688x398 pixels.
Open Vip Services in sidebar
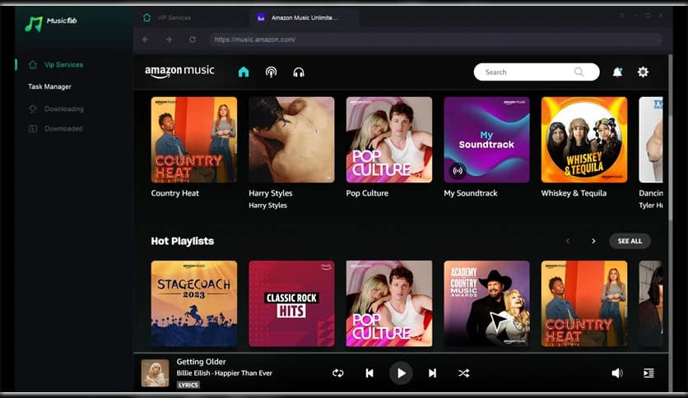point(55,65)
